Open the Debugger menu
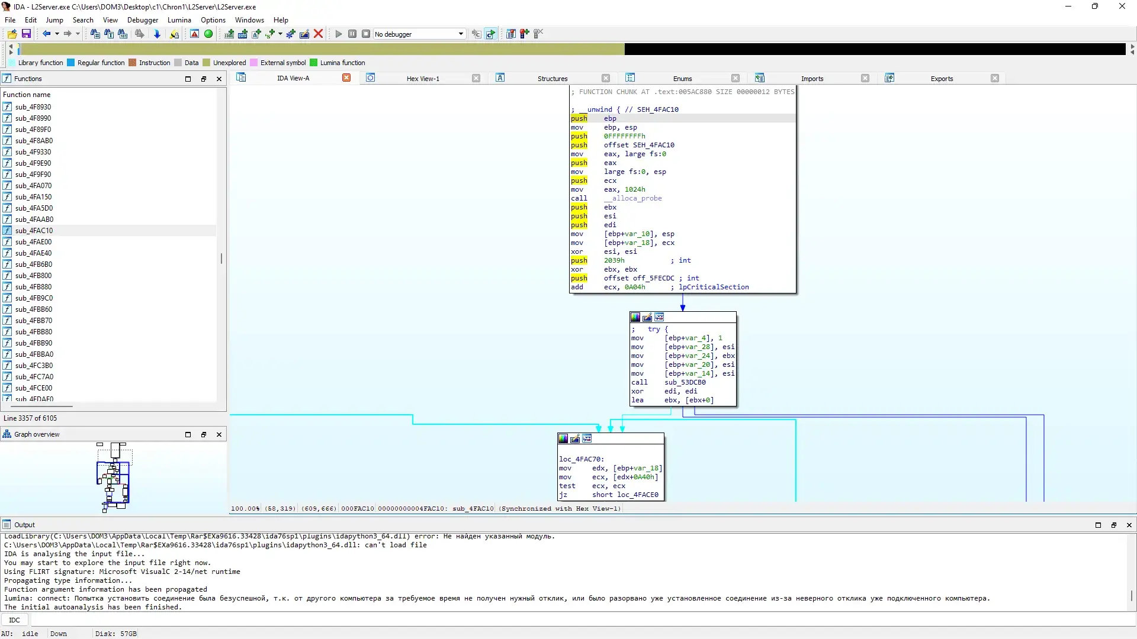The width and height of the screenshot is (1137, 639). (x=142, y=20)
